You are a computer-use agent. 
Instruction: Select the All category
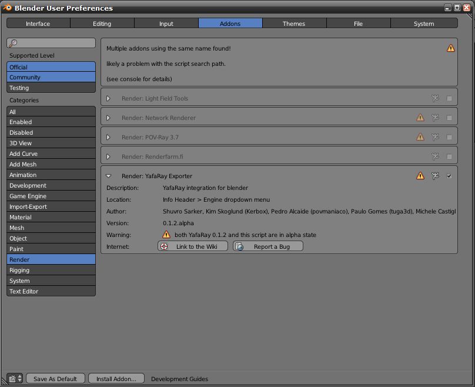coord(51,112)
